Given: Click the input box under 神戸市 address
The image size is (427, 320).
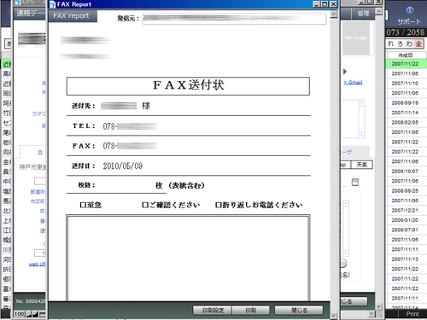Looking at the screenshot, I should 40,181.
